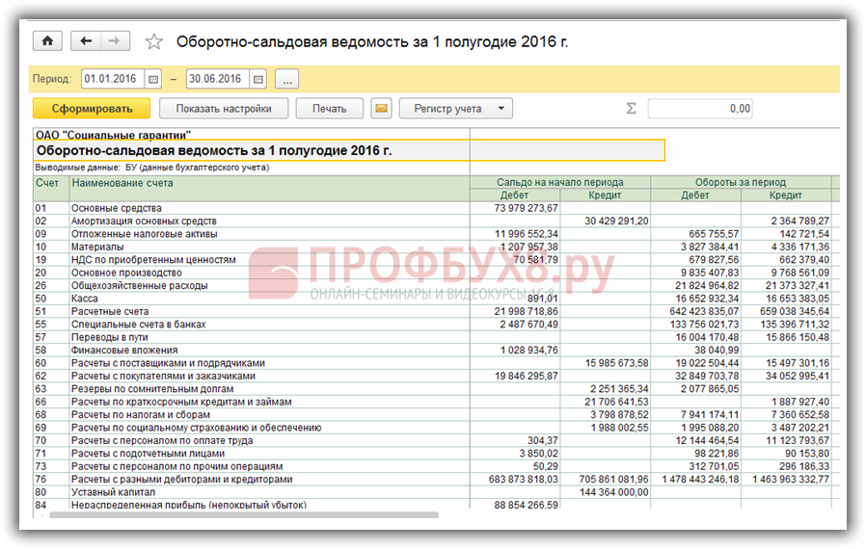866x549 pixels.
Task: Click organization name ОАО "Социальные гарантии"
Action: pos(113,135)
